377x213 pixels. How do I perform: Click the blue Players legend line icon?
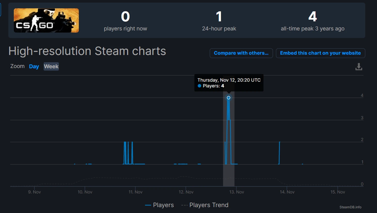(148, 205)
